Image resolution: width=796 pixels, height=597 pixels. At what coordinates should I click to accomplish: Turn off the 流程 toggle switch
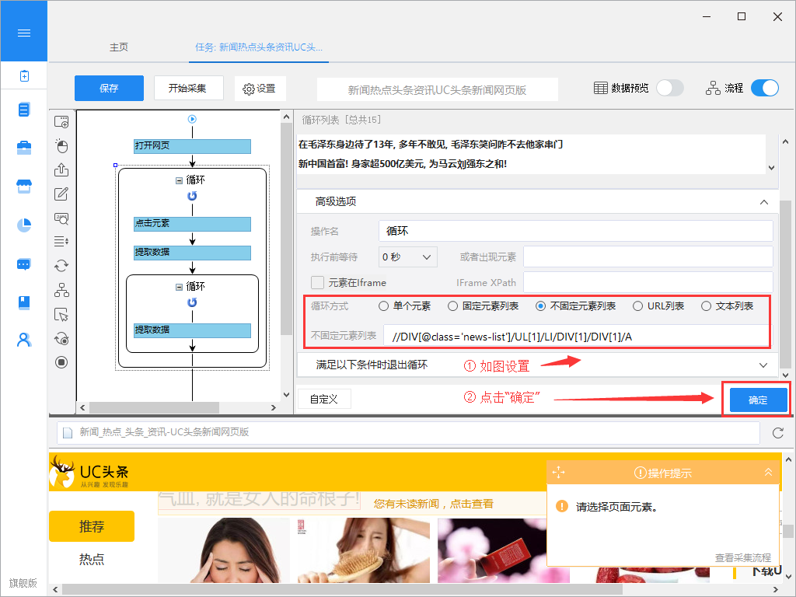click(x=764, y=88)
